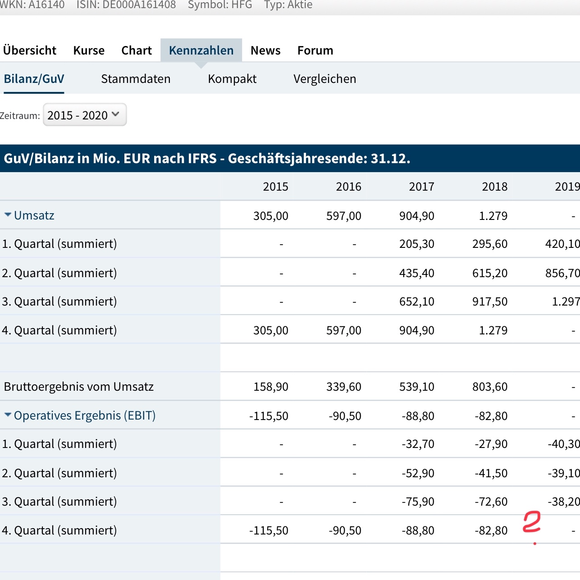
Task: Select the value -32,70
Action: click(418, 444)
